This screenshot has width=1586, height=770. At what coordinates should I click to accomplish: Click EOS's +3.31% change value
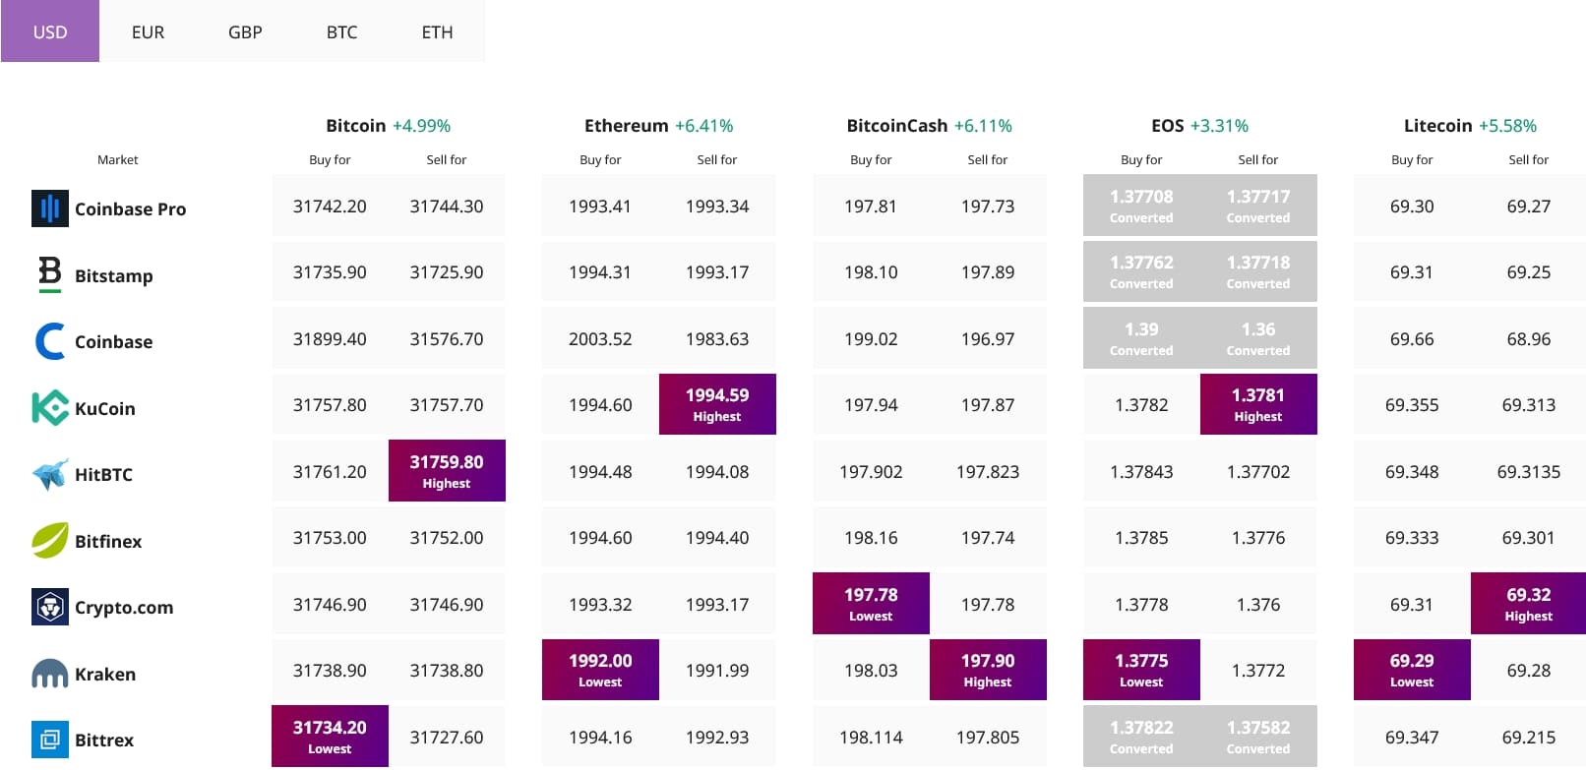tap(1219, 125)
